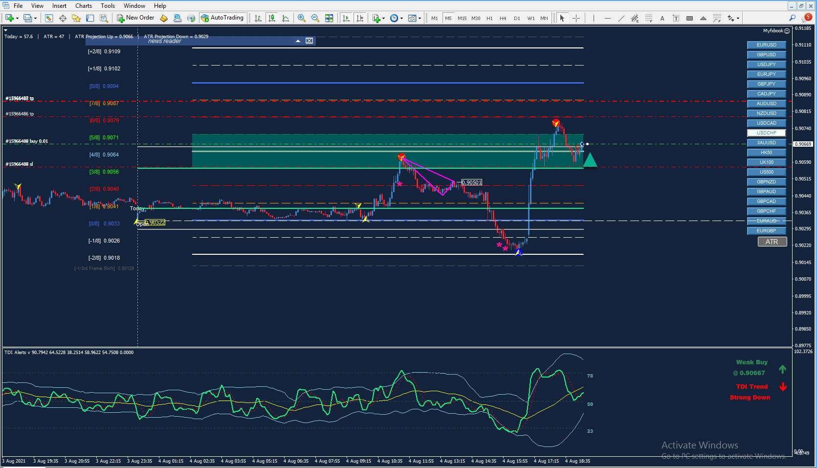Switch chart to candlestick mode
Screen dimensions: 817x468
tap(272, 18)
